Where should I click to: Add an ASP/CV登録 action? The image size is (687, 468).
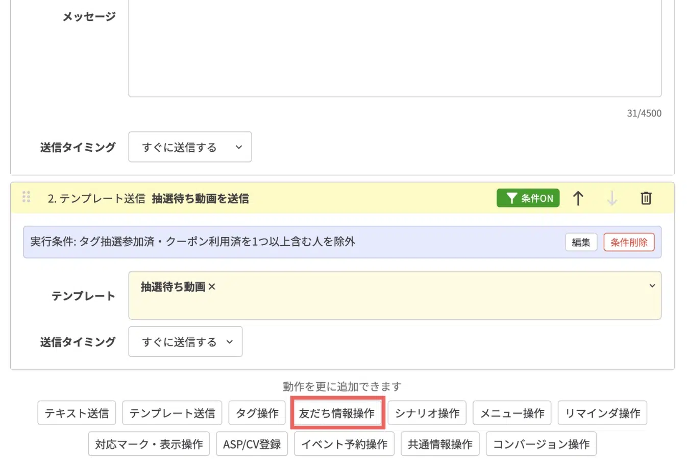click(x=252, y=444)
